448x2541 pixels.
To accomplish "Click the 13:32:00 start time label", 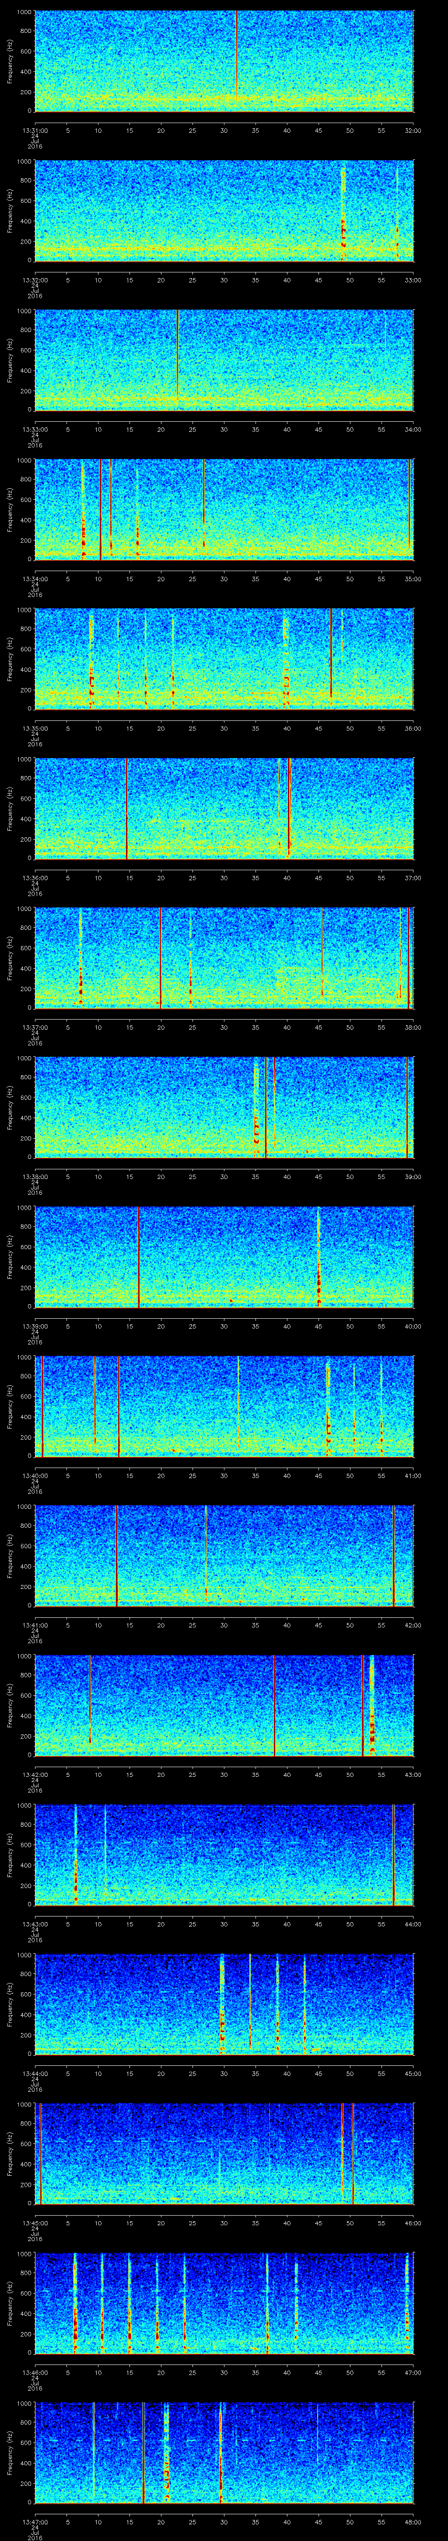I will coord(35,280).
